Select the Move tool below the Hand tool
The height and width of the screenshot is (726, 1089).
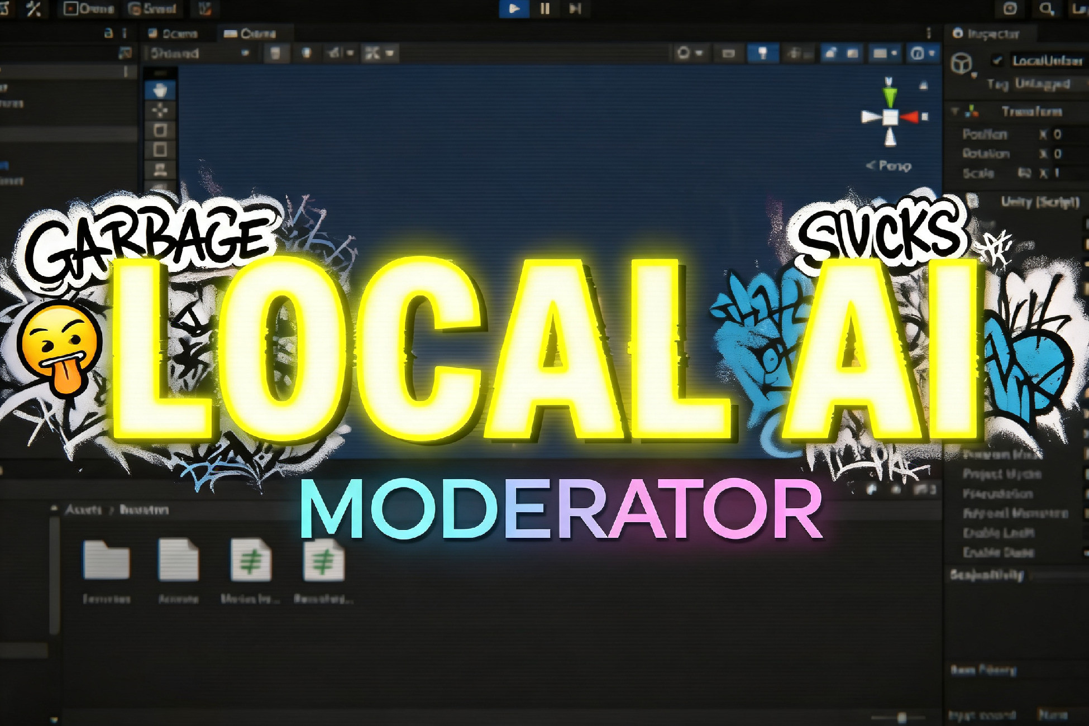pyautogui.click(x=160, y=110)
